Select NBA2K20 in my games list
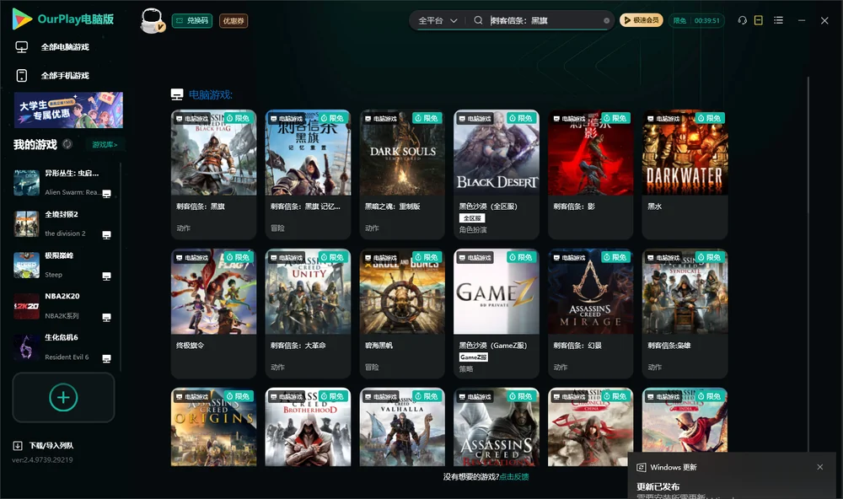This screenshot has height=499, width=843. (x=63, y=306)
